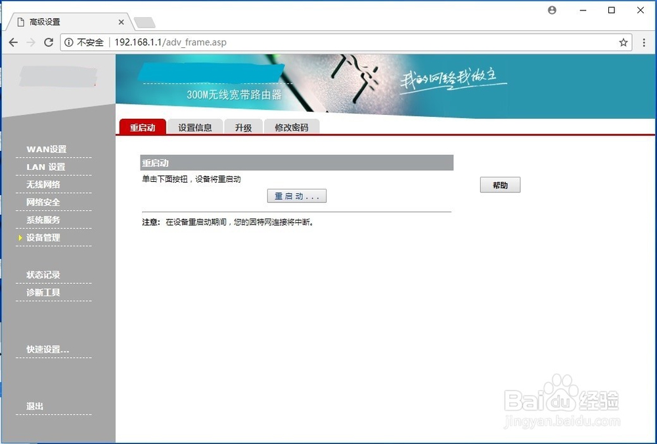The width and height of the screenshot is (657, 444).
Task: Click the 不安全 site information icon
Action: click(x=70, y=42)
